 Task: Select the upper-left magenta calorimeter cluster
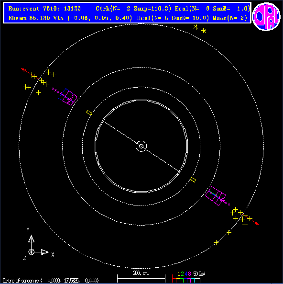(x=68, y=97)
